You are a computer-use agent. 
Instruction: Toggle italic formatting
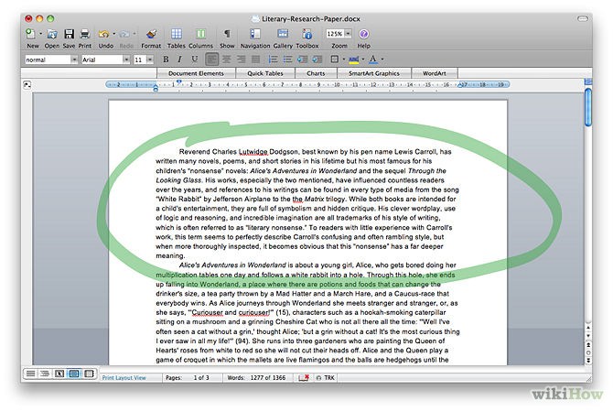click(179, 59)
